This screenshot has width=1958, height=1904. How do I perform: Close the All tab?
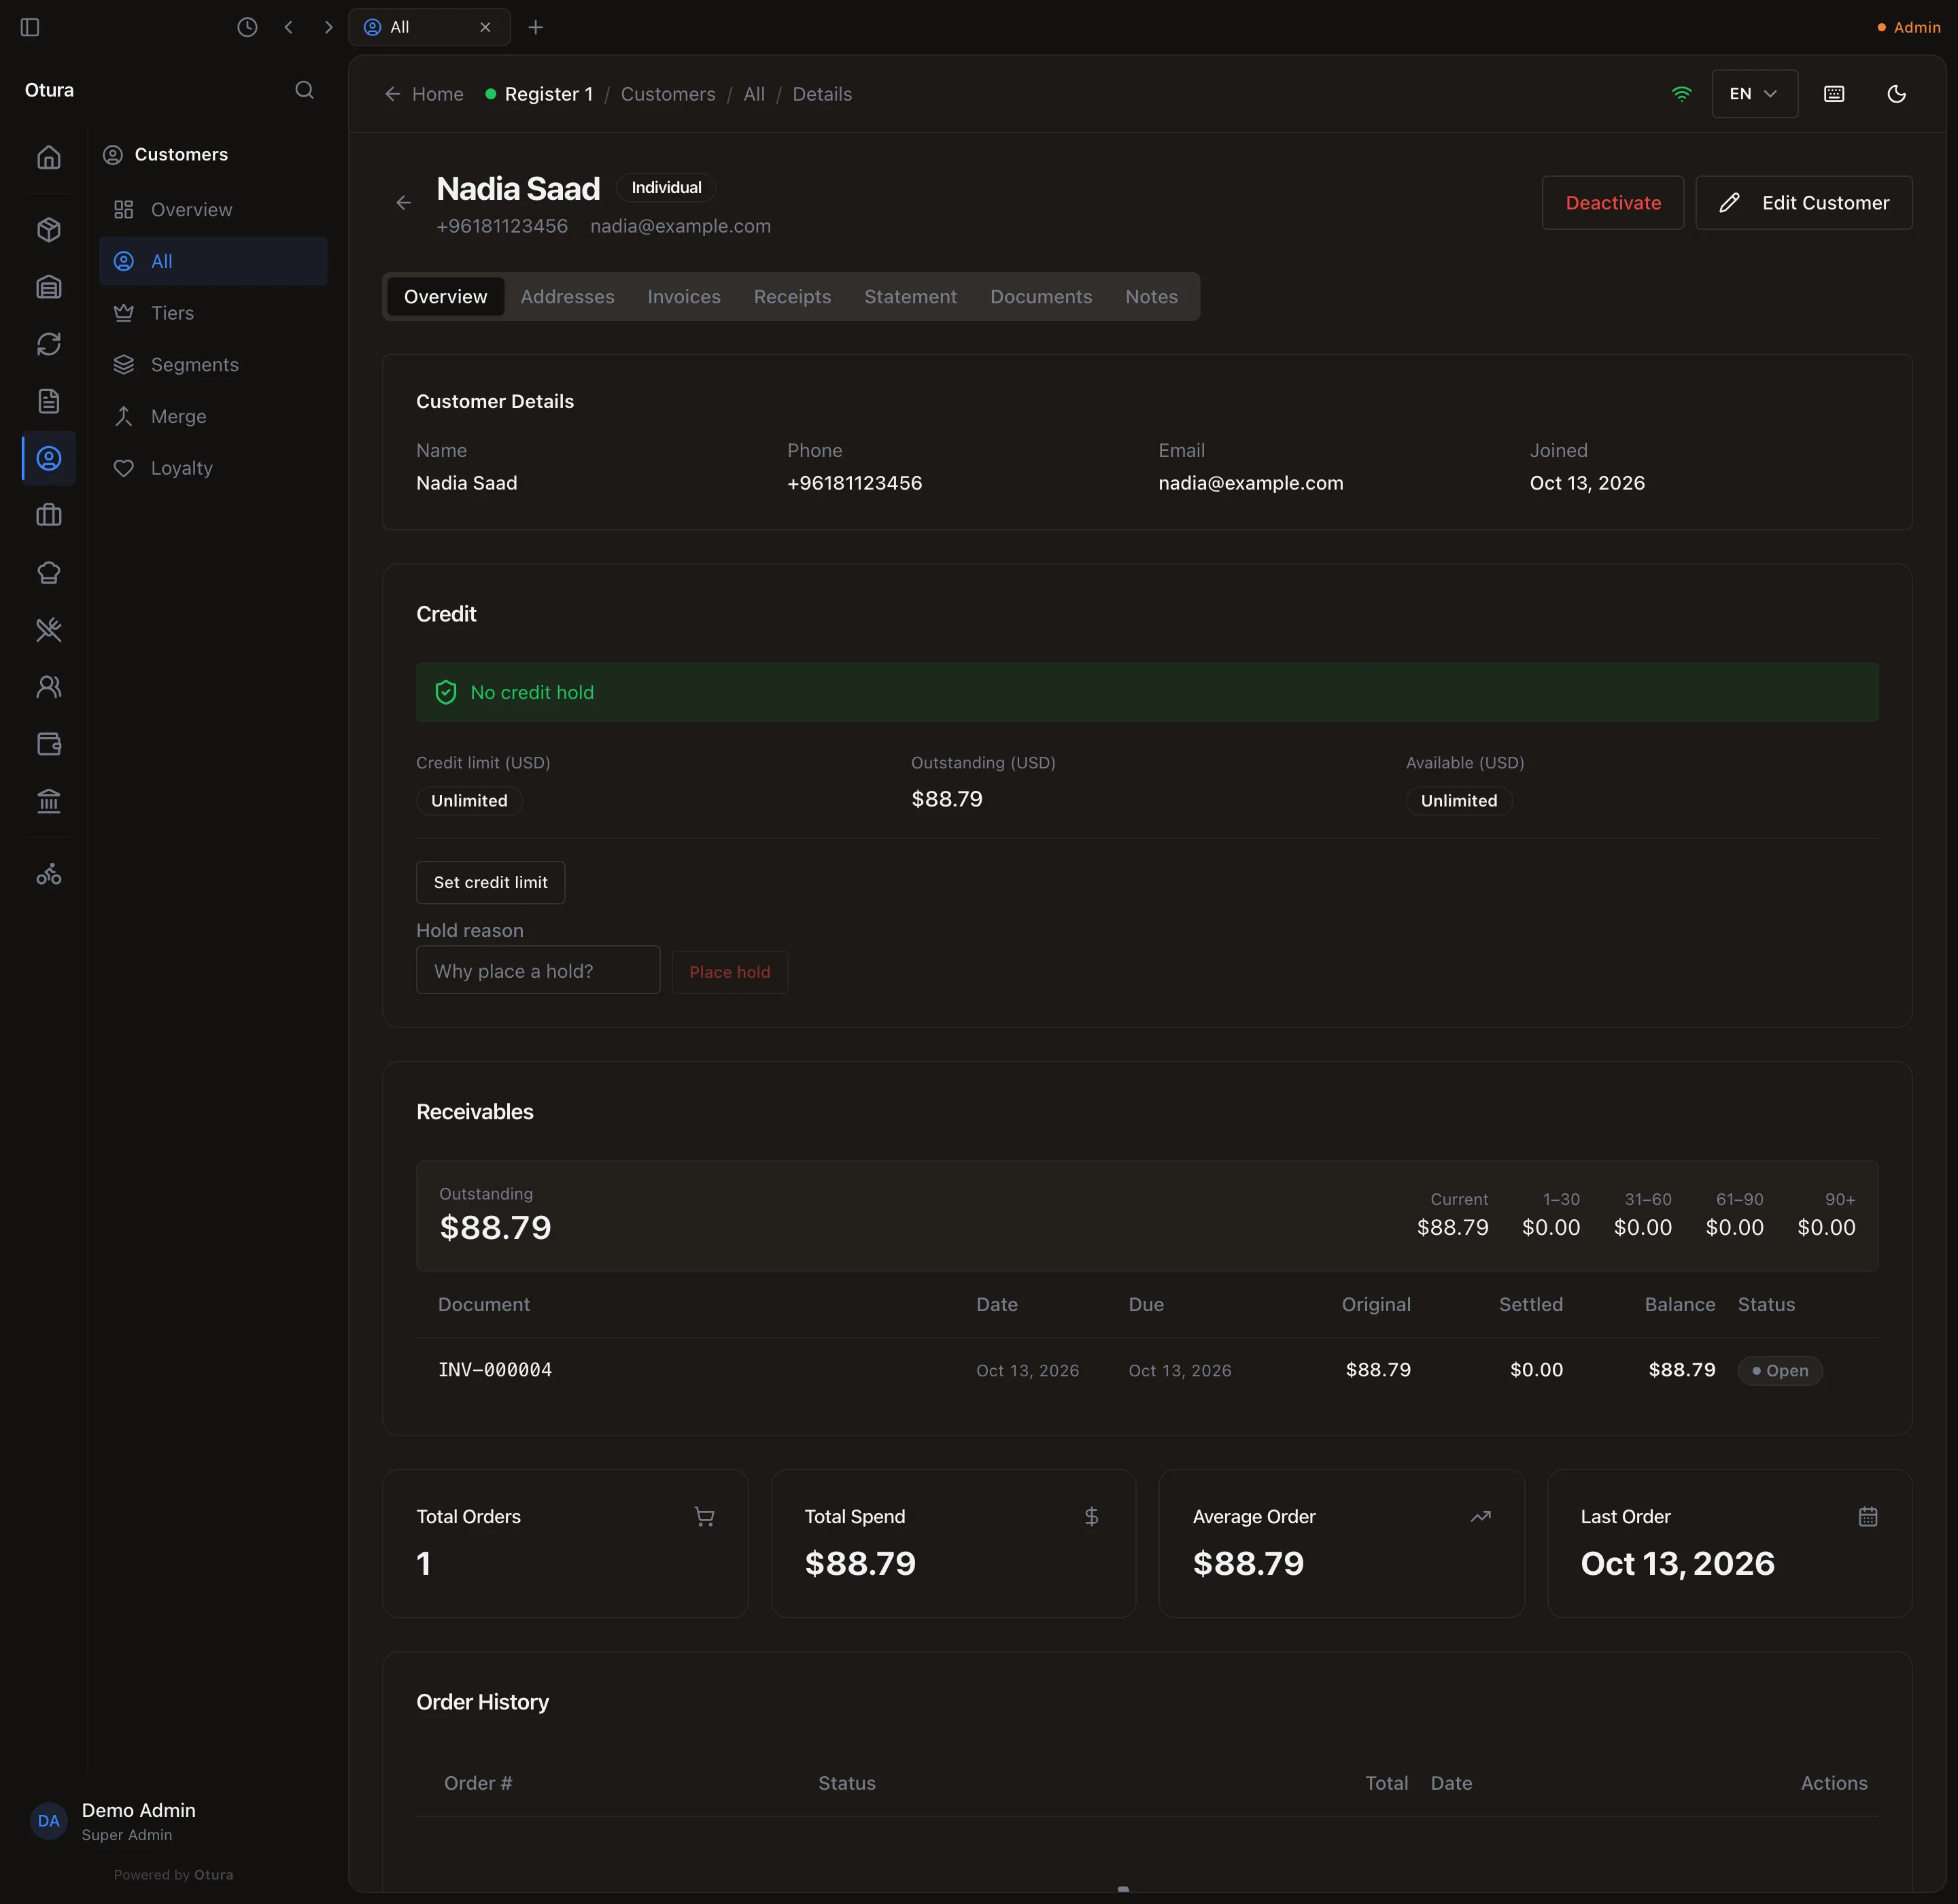pyautogui.click(x=485, y=27)
